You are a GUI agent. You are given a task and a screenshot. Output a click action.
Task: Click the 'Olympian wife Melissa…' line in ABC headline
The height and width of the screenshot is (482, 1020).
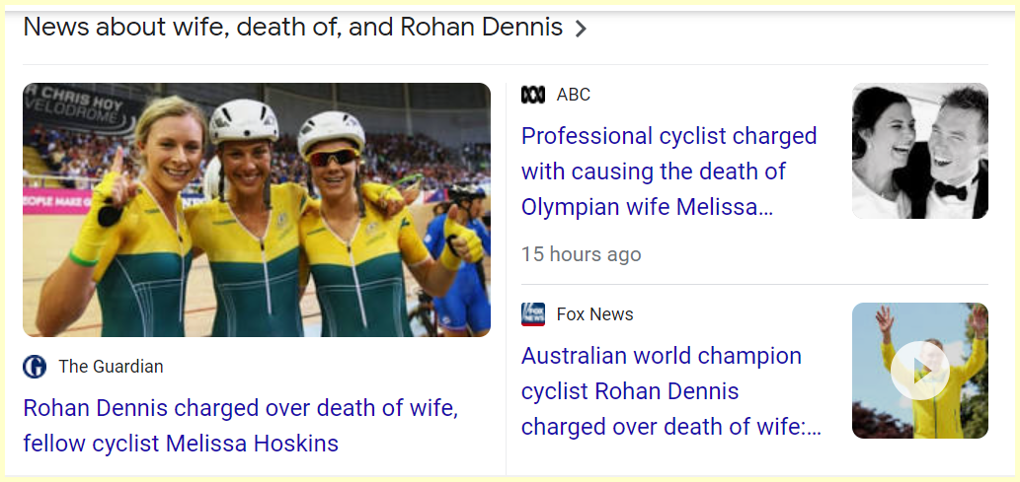[646, 207]
